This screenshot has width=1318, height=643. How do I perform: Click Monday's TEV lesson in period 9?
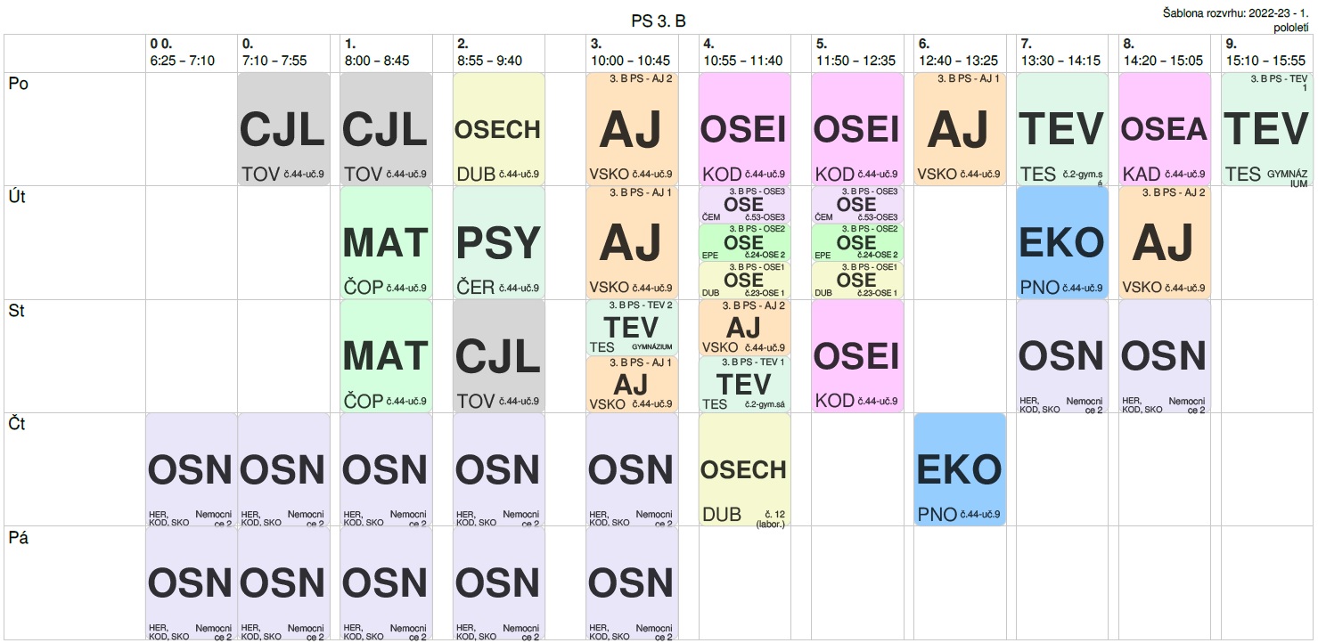[x=1266, y=130]
